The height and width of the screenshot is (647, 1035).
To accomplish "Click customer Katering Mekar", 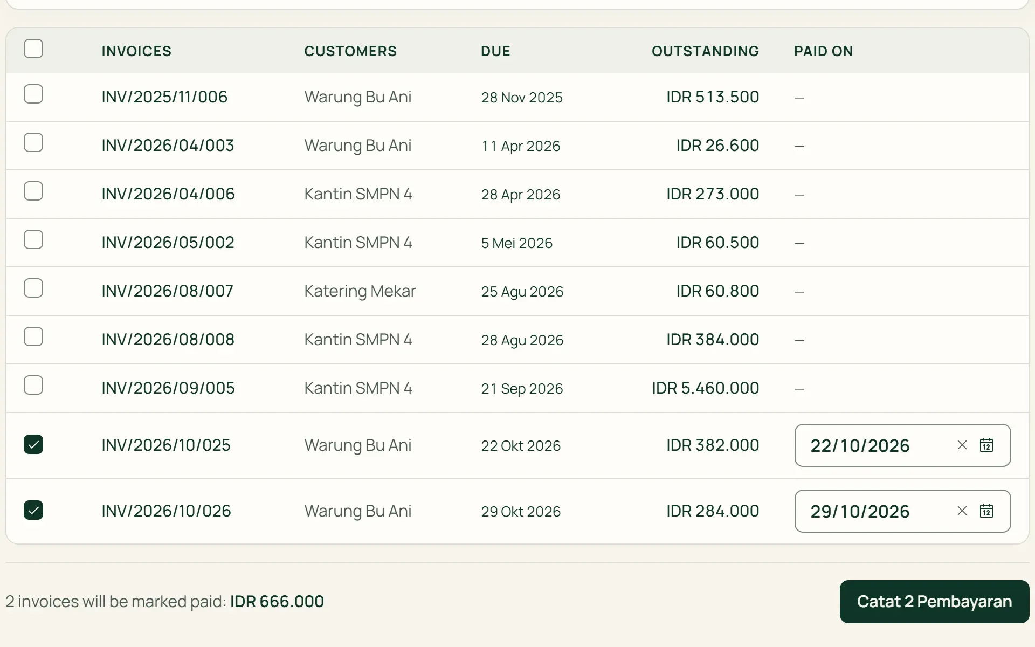I will coord(360,291).
